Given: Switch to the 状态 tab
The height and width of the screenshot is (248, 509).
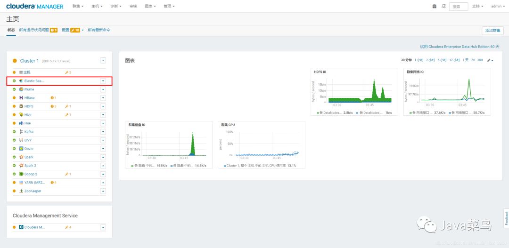Looking at the screenshot, I should click(x=11, y=30).
